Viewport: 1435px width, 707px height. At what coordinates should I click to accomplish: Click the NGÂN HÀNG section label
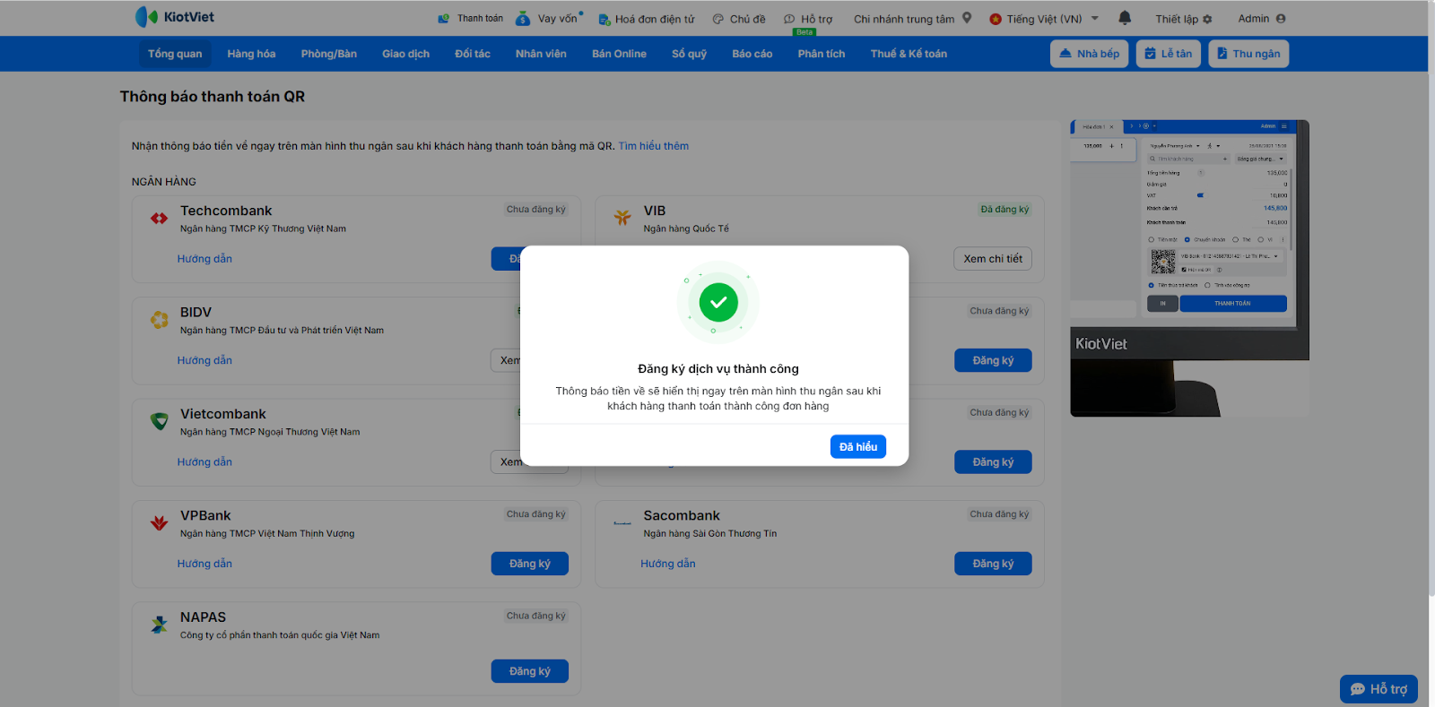(164, 182)
